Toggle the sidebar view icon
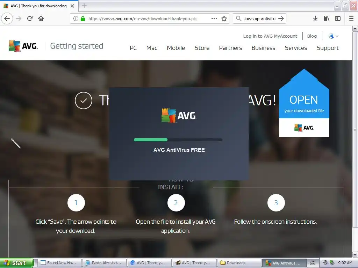This screenshot has height=268, width=358. coord(338,18)
